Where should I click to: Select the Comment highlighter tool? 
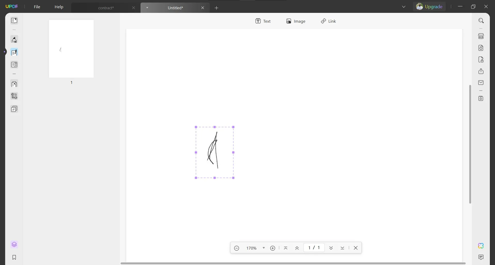click(x=14, y=40)
